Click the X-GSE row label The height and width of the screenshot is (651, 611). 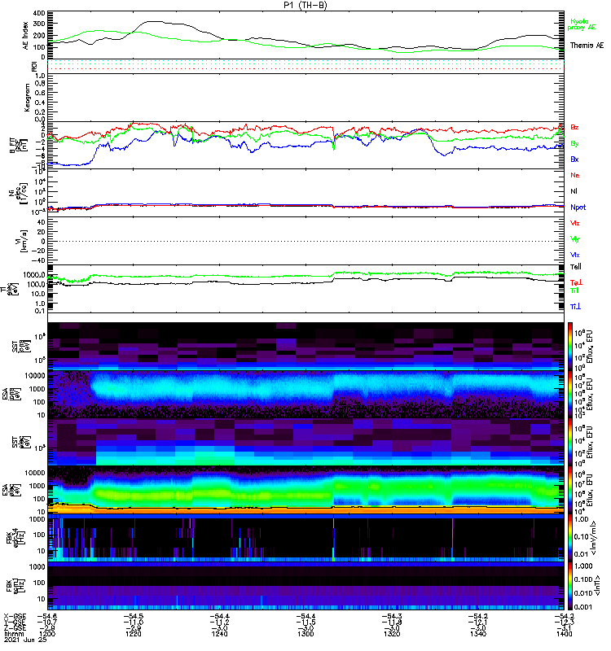[14, 616]
